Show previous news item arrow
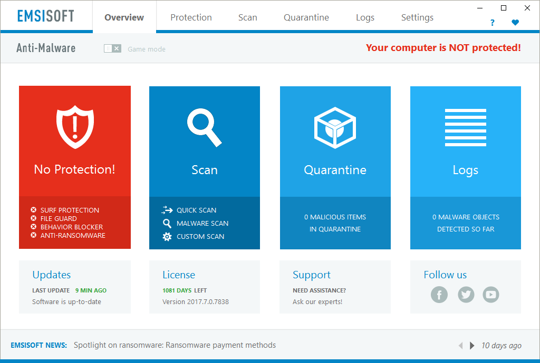 point(461,346)
